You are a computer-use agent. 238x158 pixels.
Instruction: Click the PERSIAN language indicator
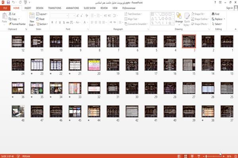[26, 156]
